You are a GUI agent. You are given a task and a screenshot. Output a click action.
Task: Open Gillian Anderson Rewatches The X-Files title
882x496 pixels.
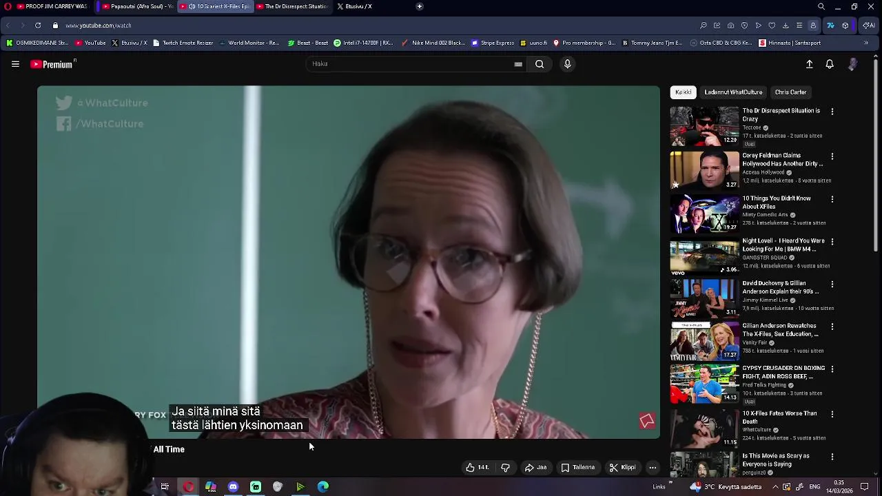[780, 330]
